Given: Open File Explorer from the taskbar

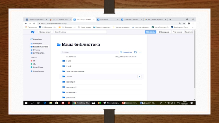Looking at the screenshot, I should pyautogui.click(x=51, y=103).
